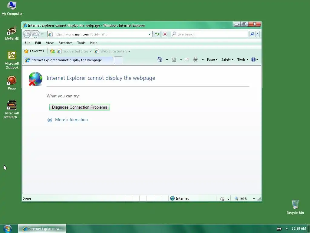Viewport: 310px width, 233px height.
Task: Maximize the Internet Explorer window
Action: click(x=244, y=24)
